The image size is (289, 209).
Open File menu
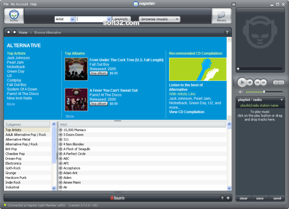(x=6, y=4)
